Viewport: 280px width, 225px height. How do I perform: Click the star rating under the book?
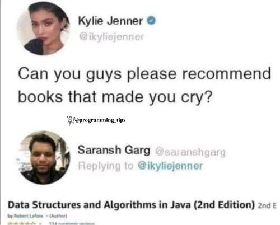tap(21, 223)
